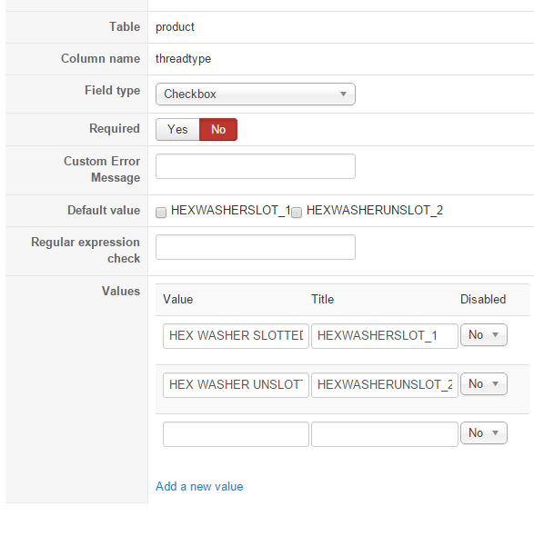Click the Regular expression check input field
The image size is (534, 536).
tap(256, 247)
